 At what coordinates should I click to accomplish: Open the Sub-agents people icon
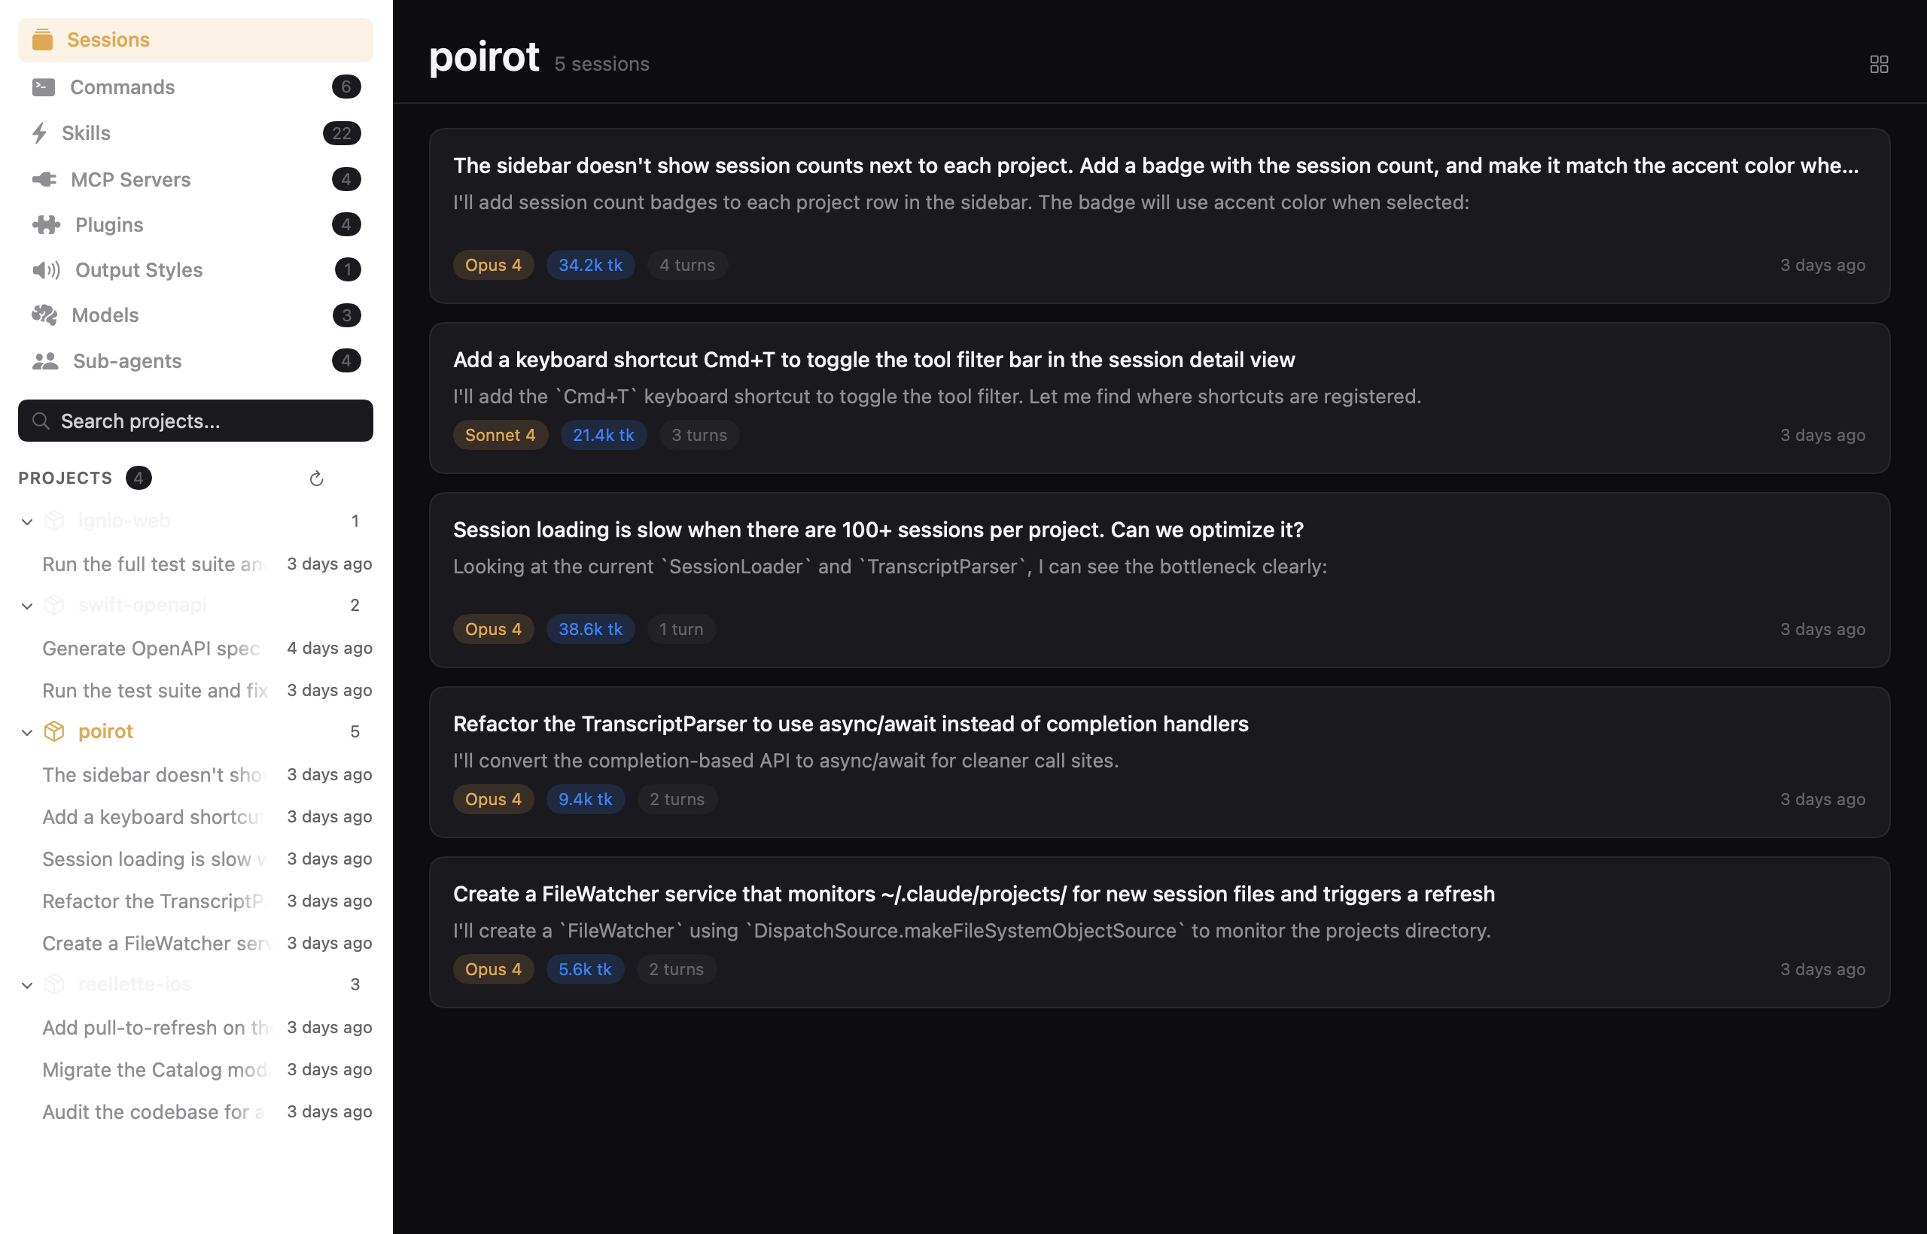(45, 360)
